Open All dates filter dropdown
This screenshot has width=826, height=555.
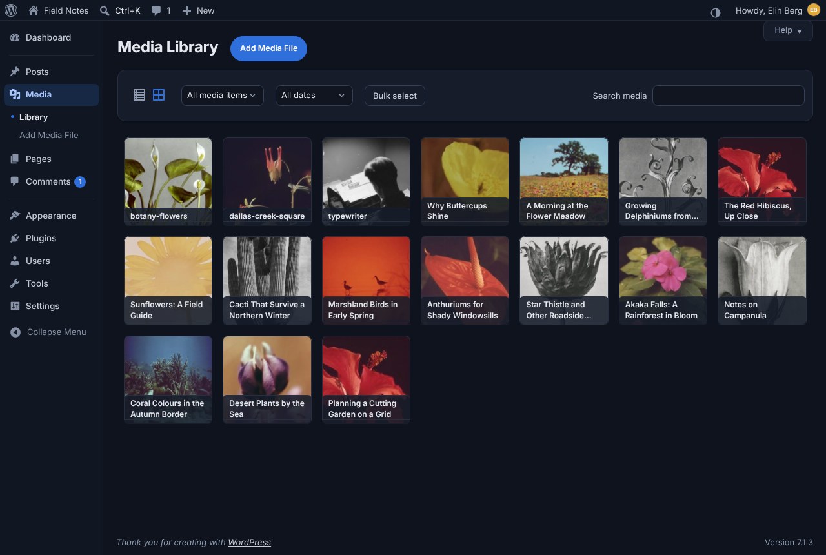click(x=314, y=95)
